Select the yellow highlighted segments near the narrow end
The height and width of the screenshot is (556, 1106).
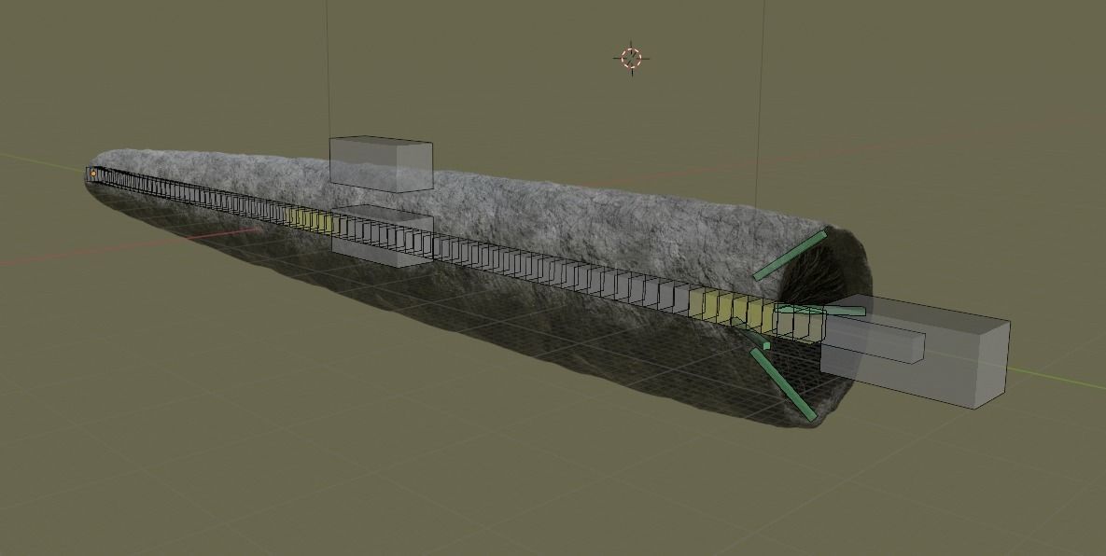pos(311,219)
